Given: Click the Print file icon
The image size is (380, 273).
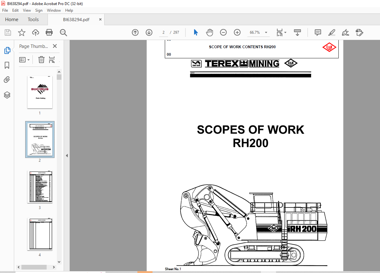Looking at the screenshot, I should [x=49, y=32].
